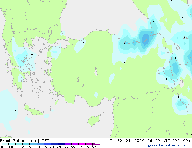Click the "0.1" label on the legend scale
Image resolution: width=192 pixels, height=148 pixels.
tap(3, 147)
